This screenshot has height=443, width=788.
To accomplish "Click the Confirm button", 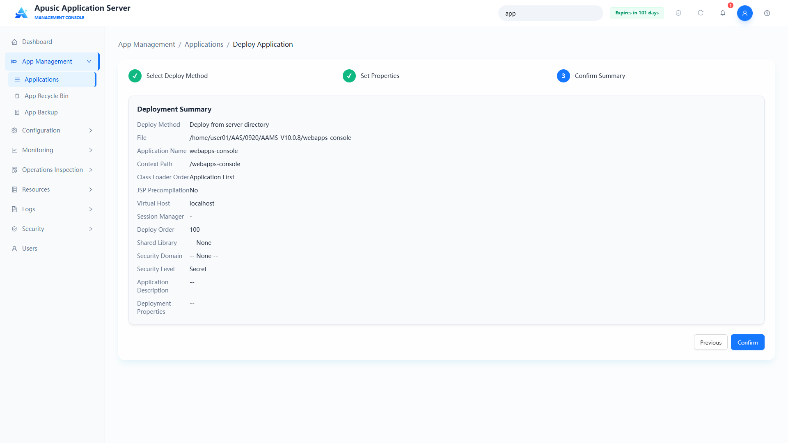I will point(747,342).
